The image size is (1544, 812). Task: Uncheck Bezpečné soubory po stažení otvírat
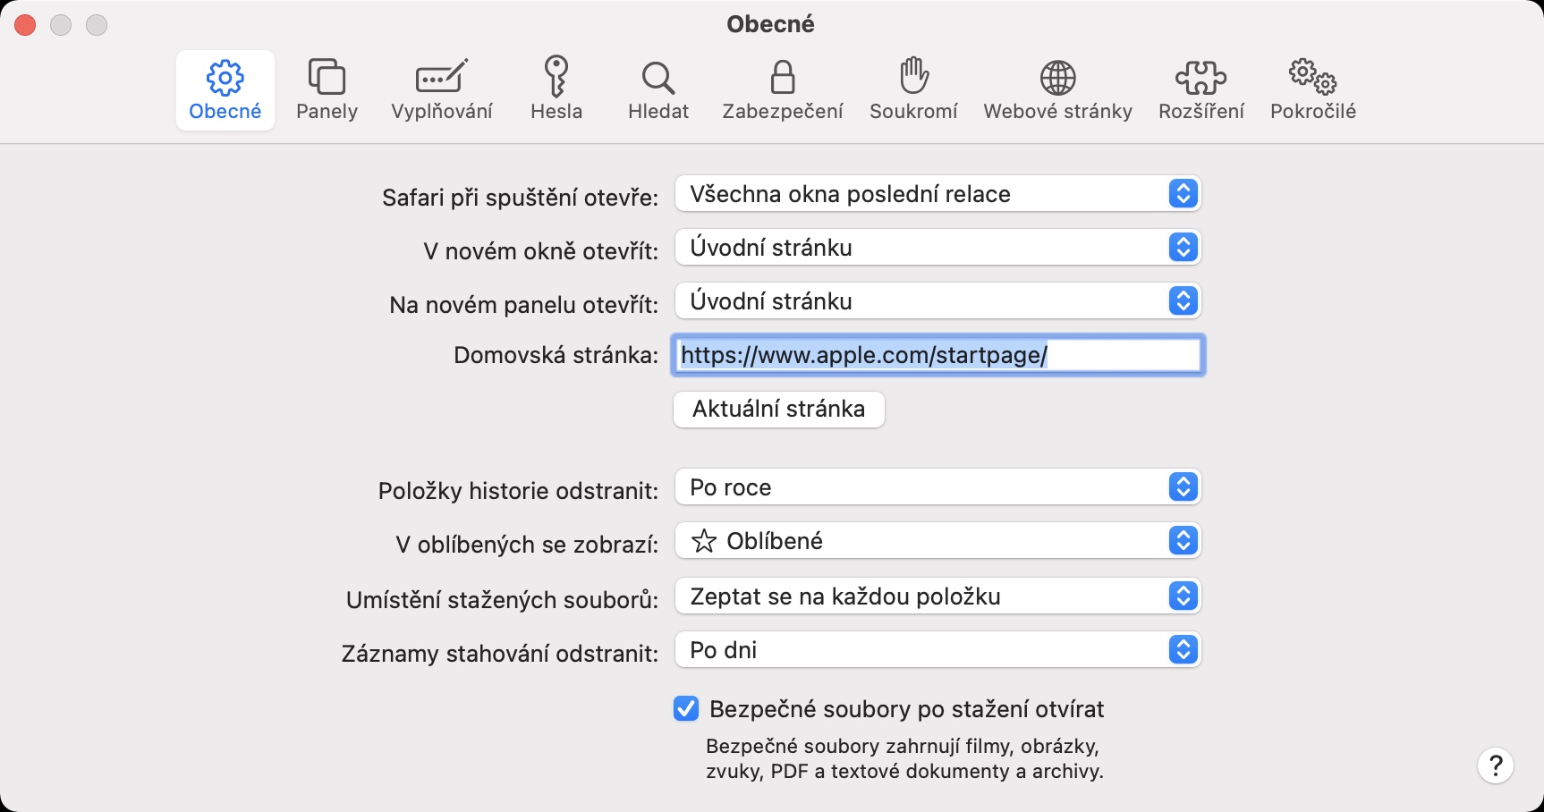coord(686,709)
